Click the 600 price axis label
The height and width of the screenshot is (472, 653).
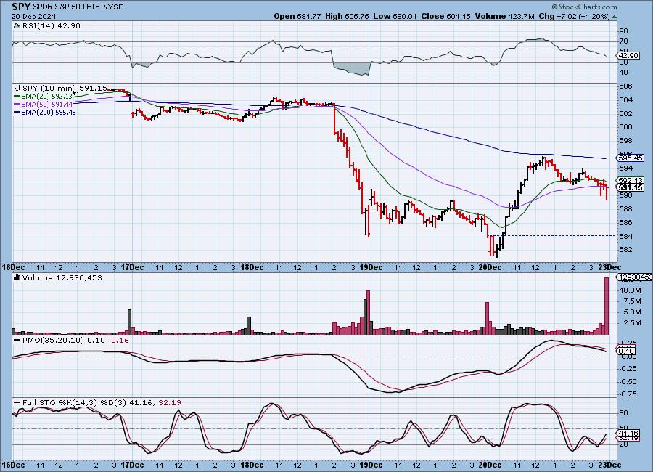625,127
